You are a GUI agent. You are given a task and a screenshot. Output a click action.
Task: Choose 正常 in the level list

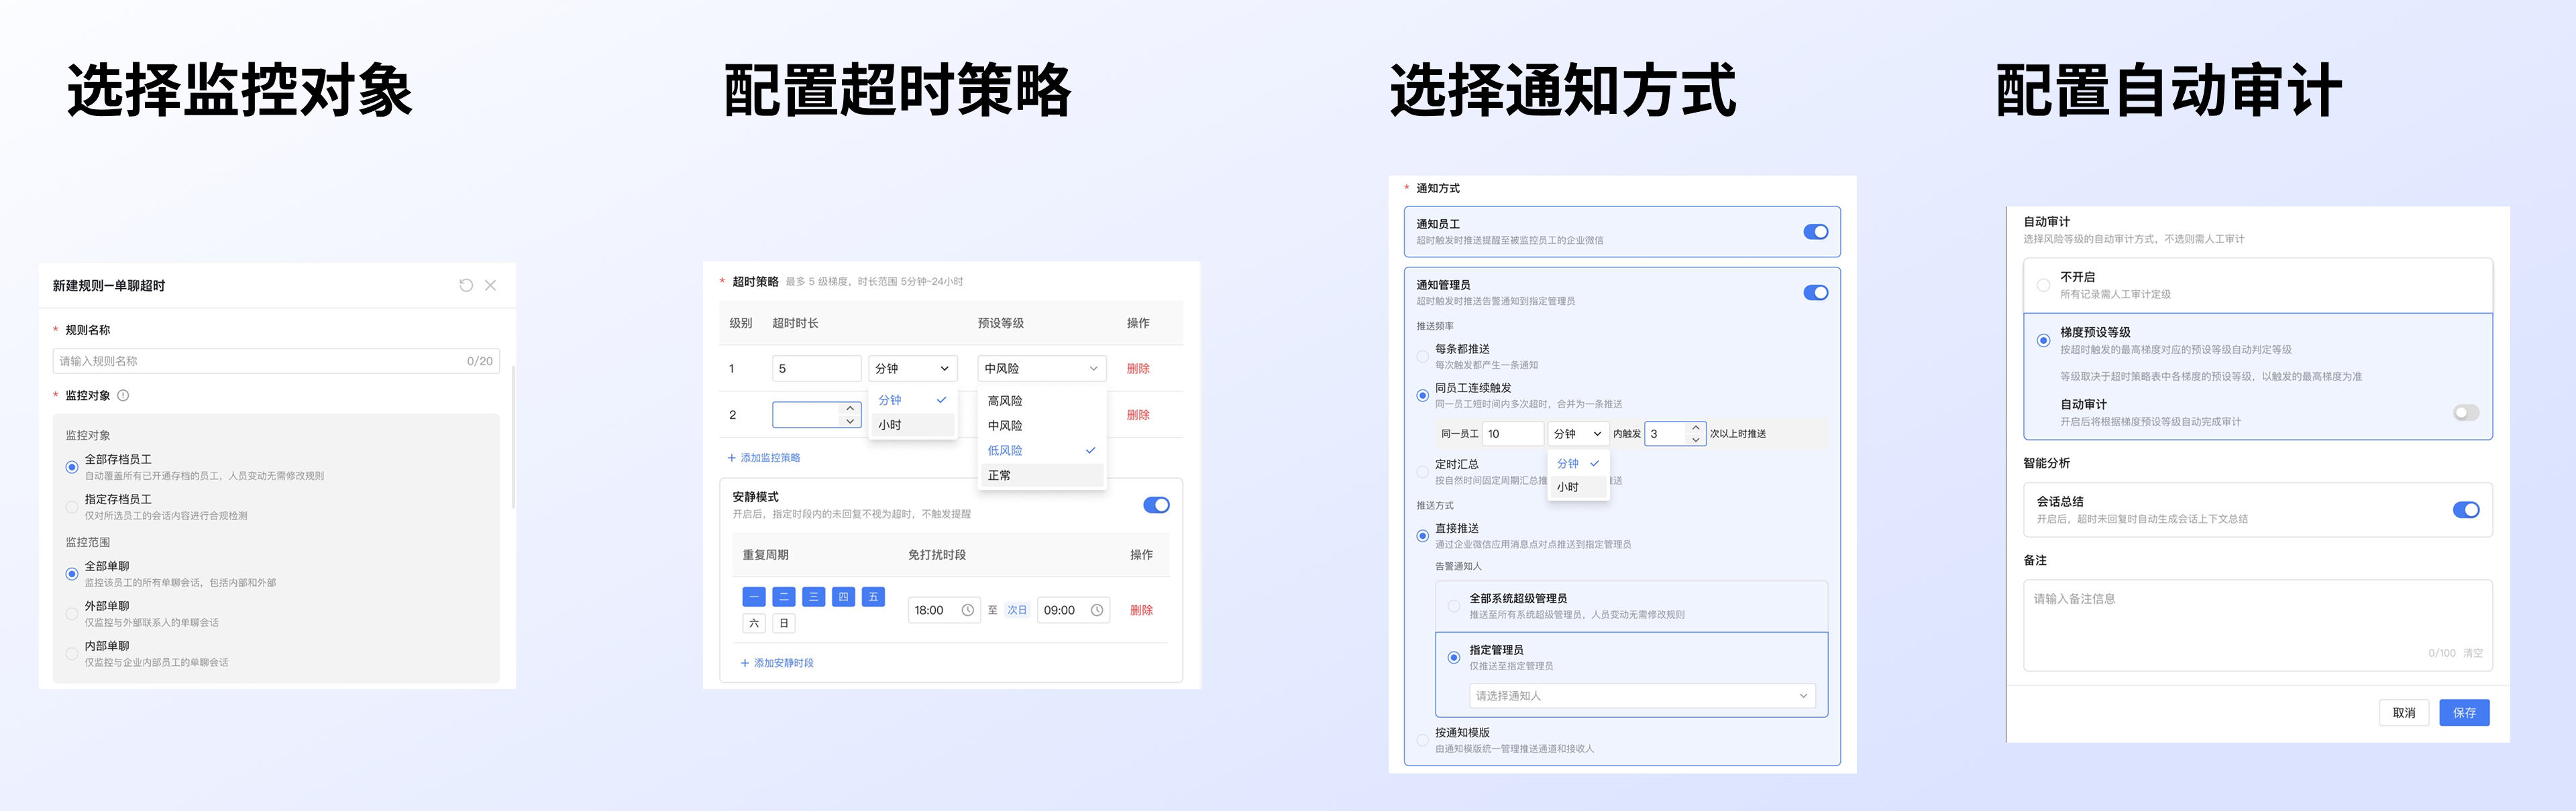(1042, 475)
